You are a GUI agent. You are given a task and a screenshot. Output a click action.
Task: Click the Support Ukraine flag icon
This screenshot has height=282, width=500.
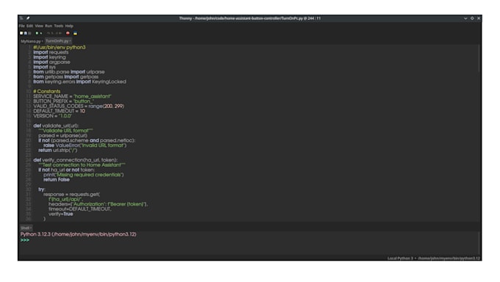pos(75,33)
